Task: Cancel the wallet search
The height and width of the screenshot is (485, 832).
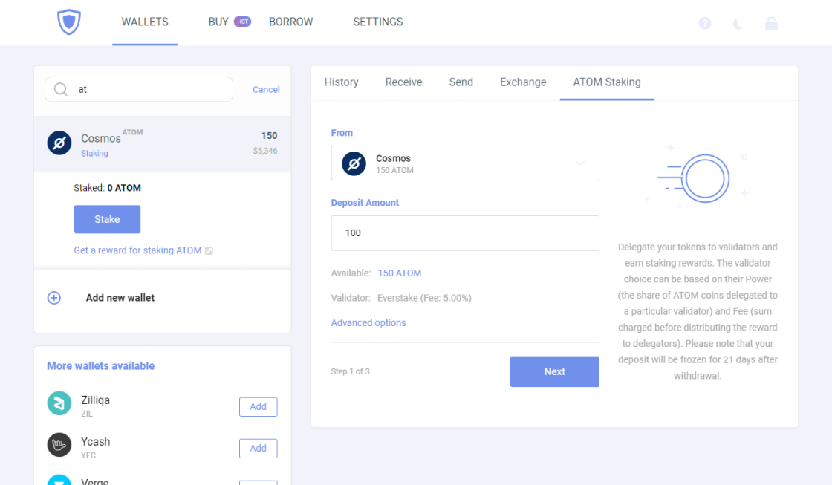Action: pyautogui.click(x=266, y=90)
